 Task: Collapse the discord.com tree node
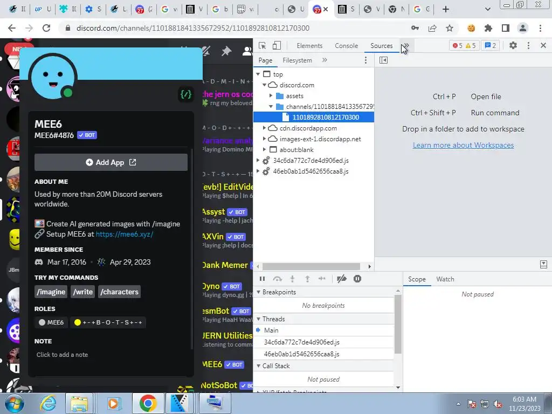(264, 85)
